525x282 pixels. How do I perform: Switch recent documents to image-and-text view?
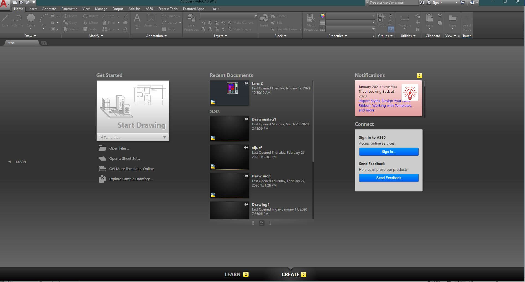point(262,223)
